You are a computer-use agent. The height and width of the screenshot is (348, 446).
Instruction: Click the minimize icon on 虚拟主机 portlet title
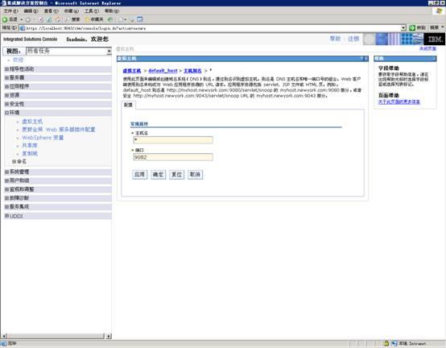[x=366, y=58]
